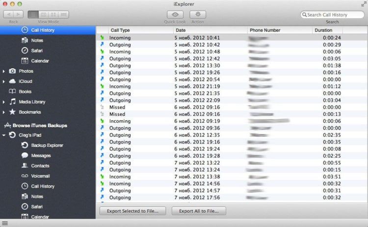Click Export All to File button
The width and height of the screenshot is (368, 227).
pos(199,211)
